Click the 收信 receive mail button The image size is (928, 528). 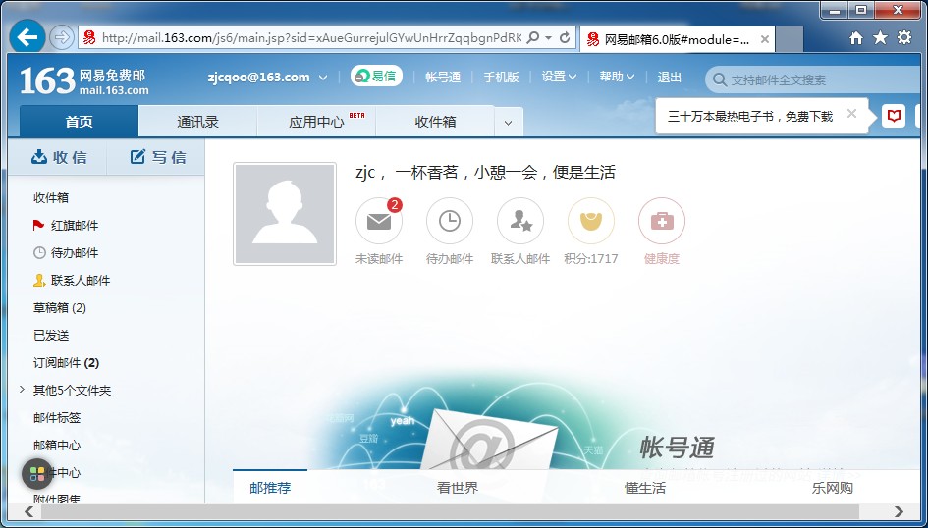[x=58, y=157]
